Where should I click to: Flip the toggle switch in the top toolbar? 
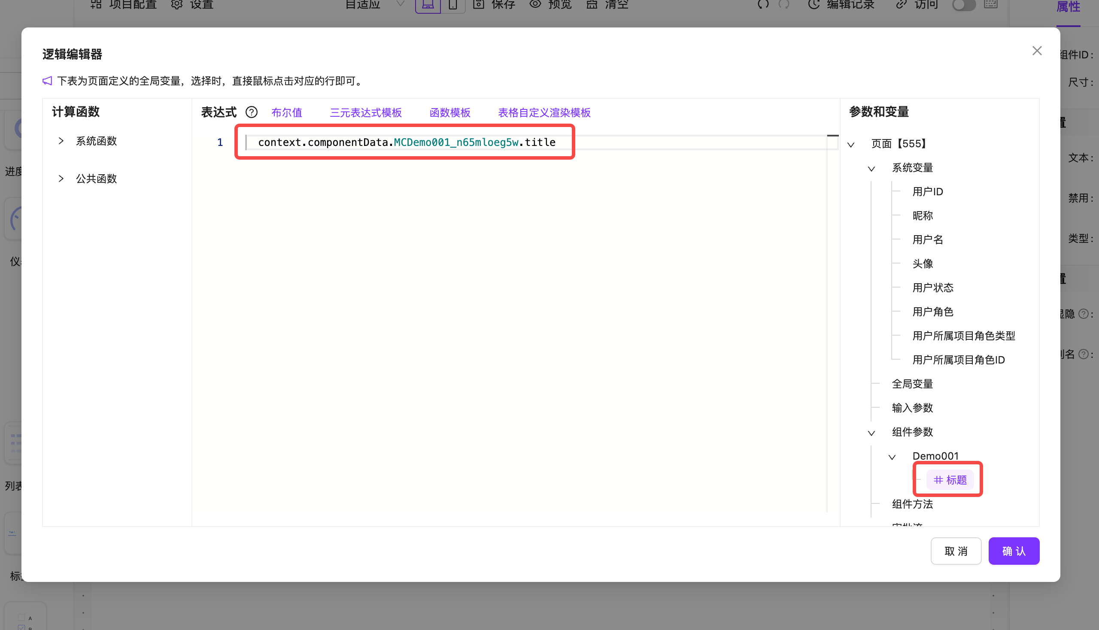(x=963, y=5)
